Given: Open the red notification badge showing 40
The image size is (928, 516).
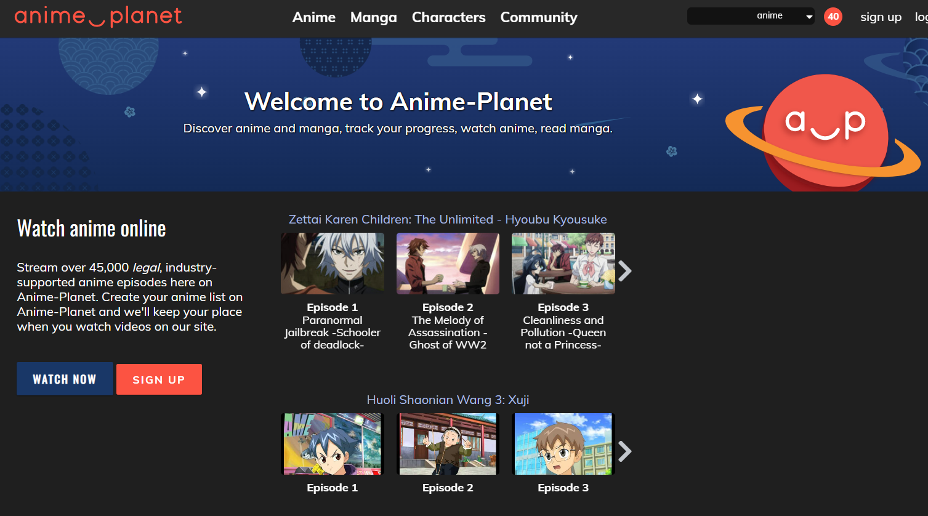Looking at the screenshot, I should [x=833, y=17].
